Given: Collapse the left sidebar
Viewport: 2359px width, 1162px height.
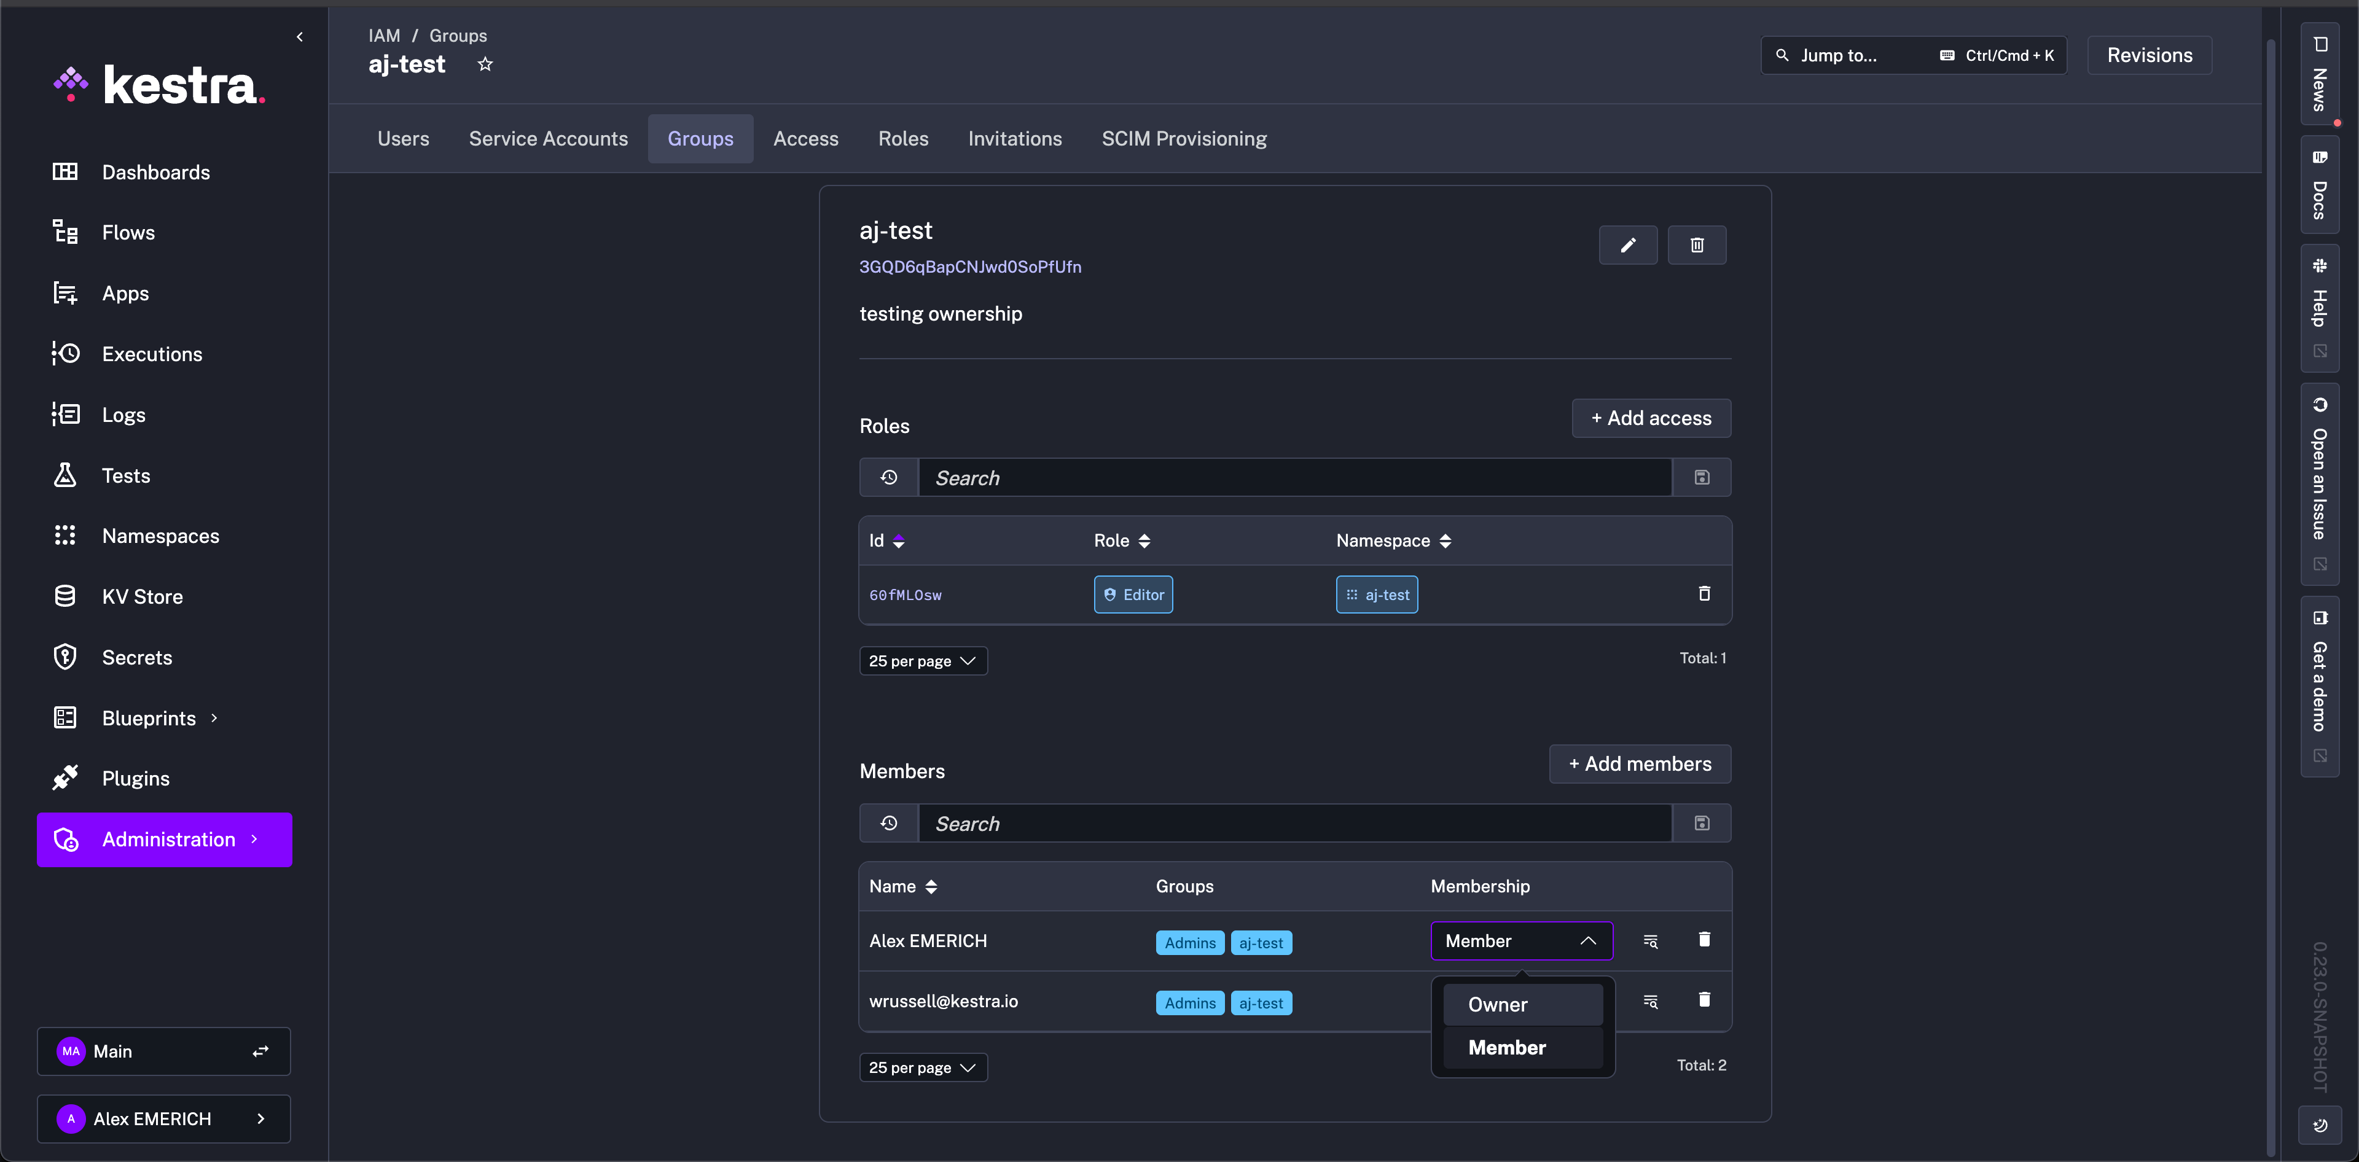Looking at the screenshot, I should coord(299,37).
